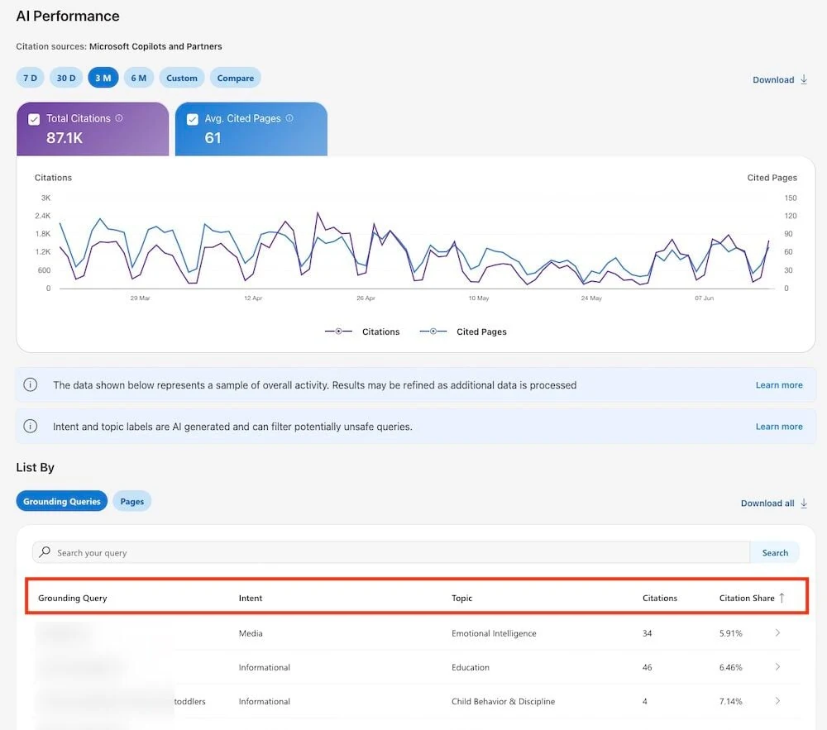Click the citations count 46
827x730 pixels.
tap(648, 667)
